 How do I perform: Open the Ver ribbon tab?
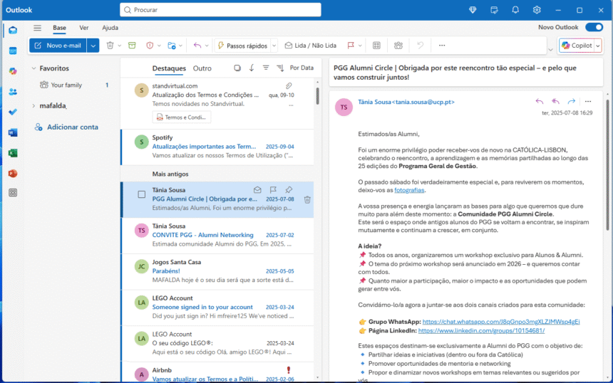[84, 28]
